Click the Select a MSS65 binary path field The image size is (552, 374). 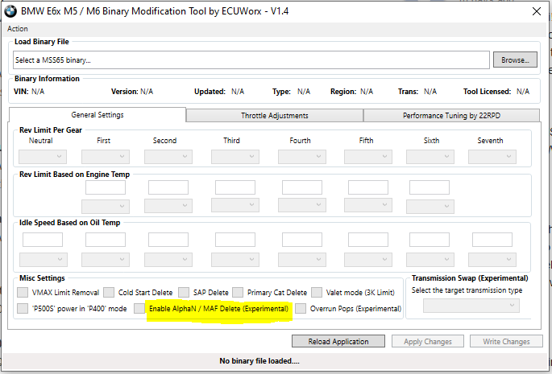[x=251, y=60]
